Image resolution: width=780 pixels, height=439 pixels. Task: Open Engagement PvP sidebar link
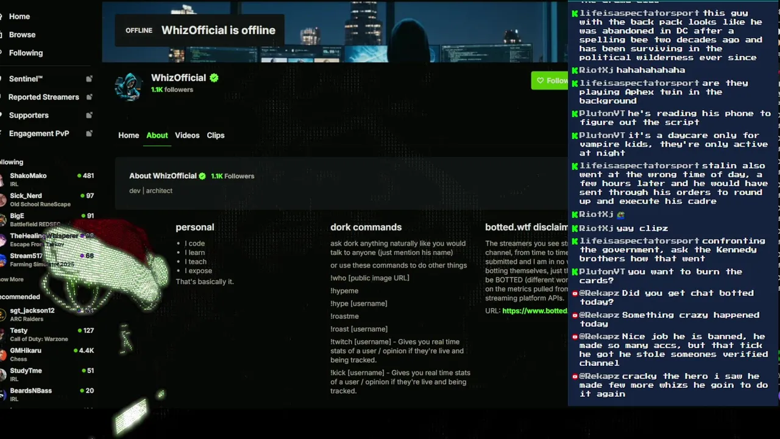39,134
